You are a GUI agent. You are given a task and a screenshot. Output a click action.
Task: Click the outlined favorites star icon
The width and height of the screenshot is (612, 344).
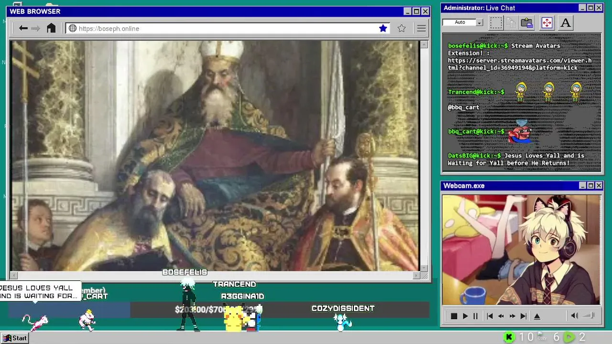402,29
